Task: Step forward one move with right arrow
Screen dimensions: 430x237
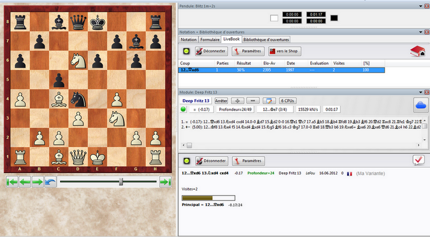Action: (x=37, y=182)
